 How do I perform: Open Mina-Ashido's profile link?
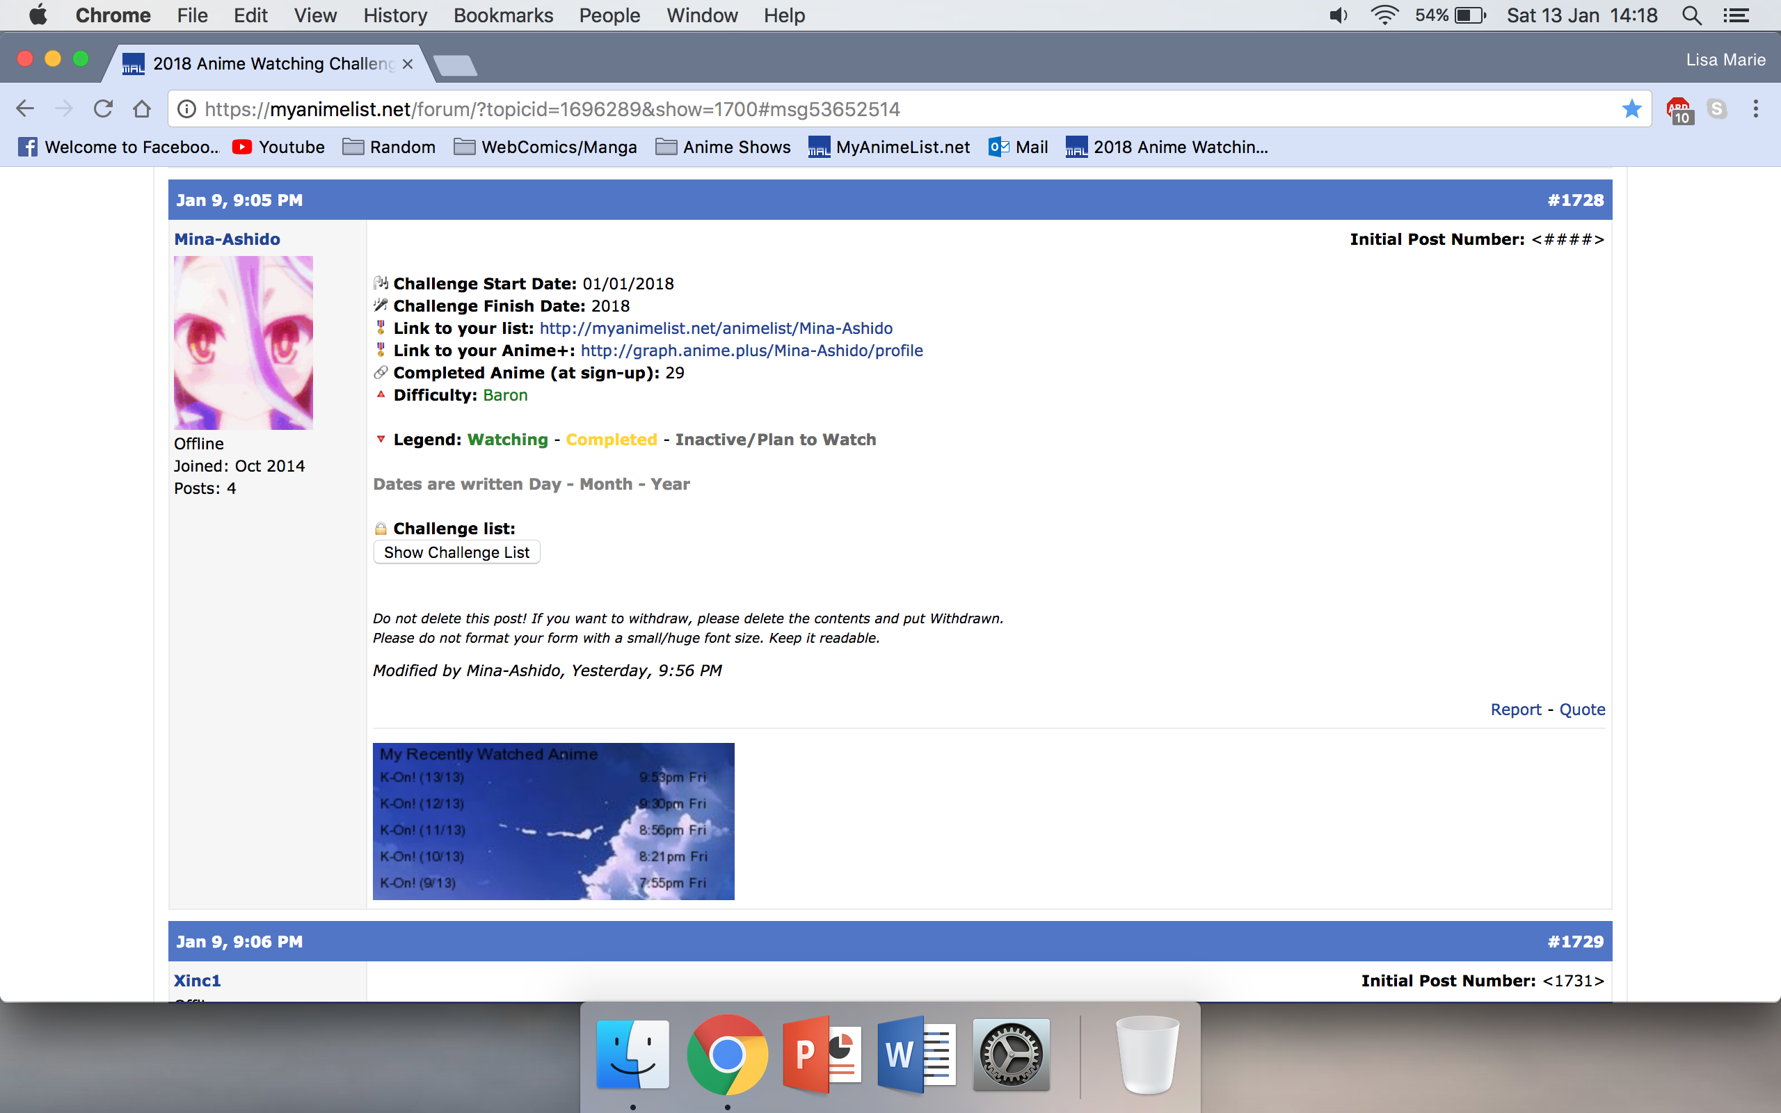[227, 239]
